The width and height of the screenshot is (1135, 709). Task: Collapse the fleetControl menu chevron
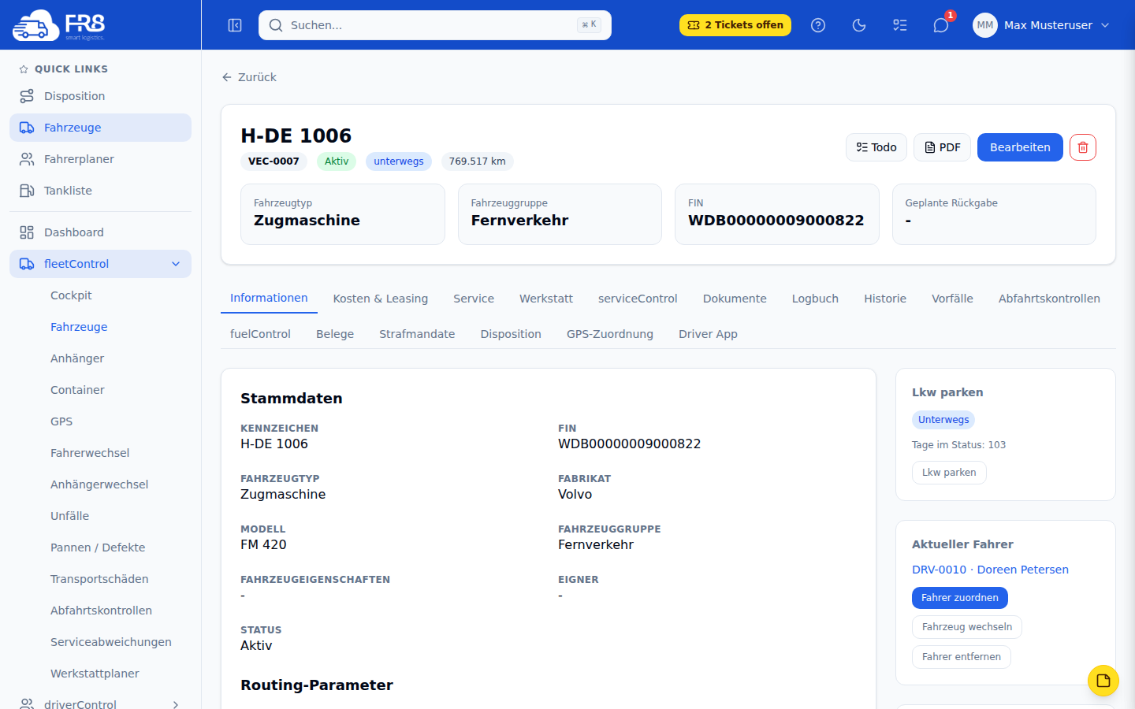point(176,264)
